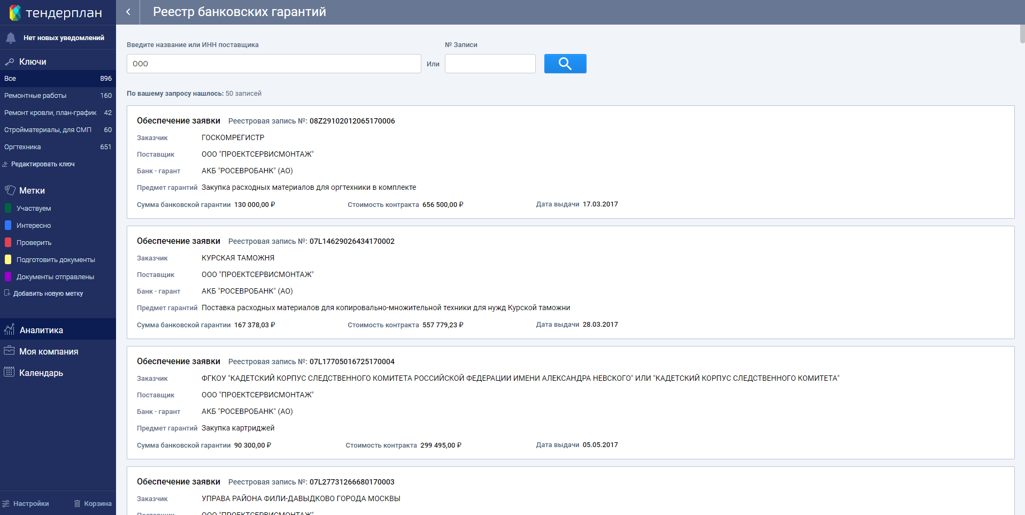Click customer ГОСКОМРЕГИСТР
The height and width of the screenshot is (515, 1025).
pos(233,137)
